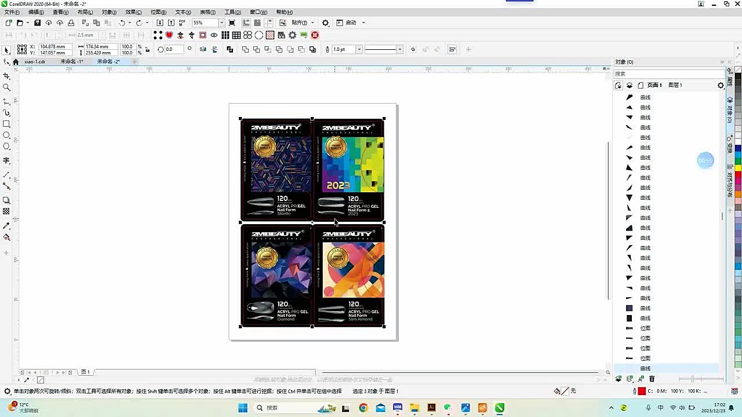This screenshot has width=742, height=417.
Task: Click yellow swatch in color palette
Action: click(x=738, y=168)
